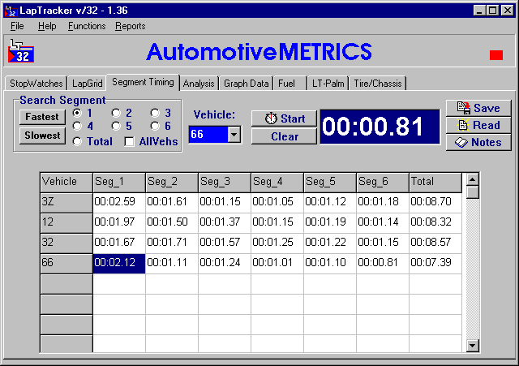Open the Graph Data tab
Image resolution: width=519 pixels, height=366 pixels.
(246, 84)
